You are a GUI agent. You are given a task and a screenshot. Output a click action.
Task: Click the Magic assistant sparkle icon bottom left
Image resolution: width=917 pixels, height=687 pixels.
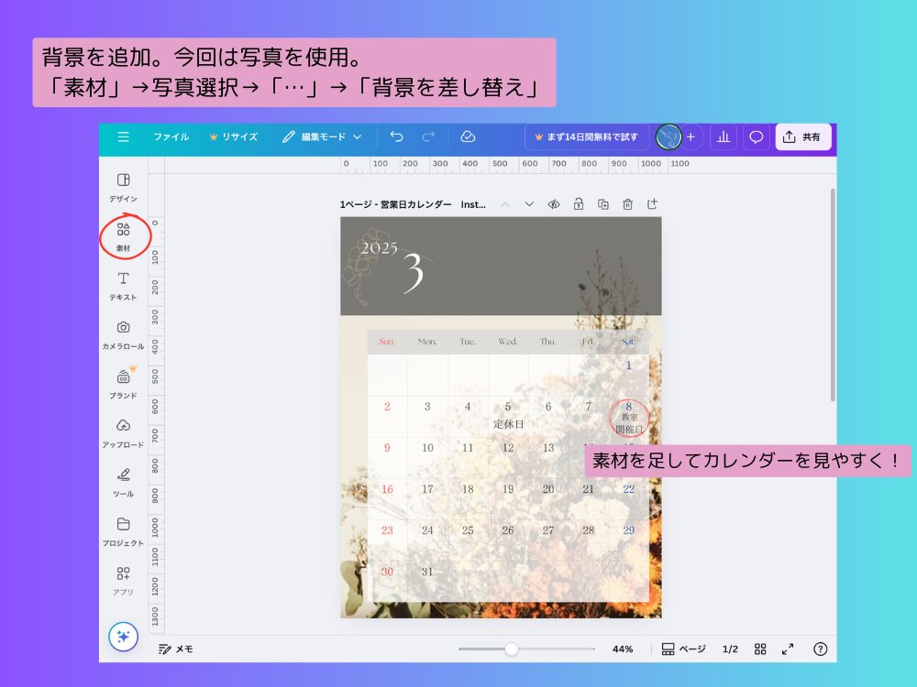point(124,635)
